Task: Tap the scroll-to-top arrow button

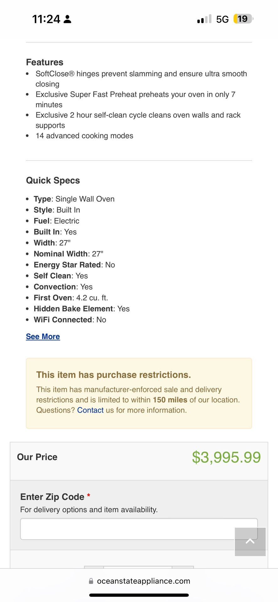Action: point(250,541)
